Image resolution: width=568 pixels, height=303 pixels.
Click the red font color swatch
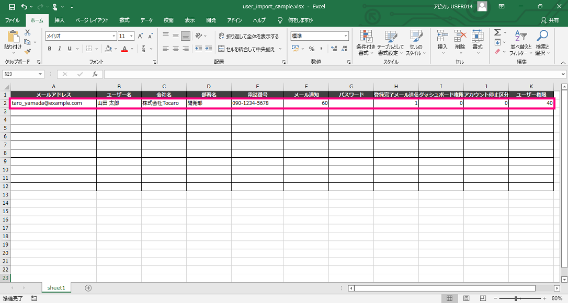(124, 49)
